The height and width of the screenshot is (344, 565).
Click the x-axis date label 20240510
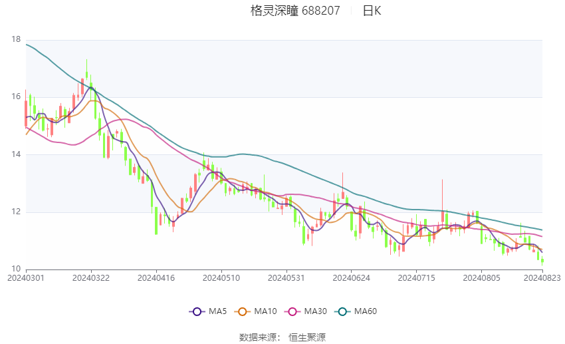click(x=221, y=278)
